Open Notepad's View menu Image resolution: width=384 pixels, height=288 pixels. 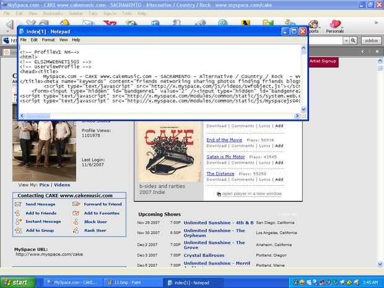(63, 40)
